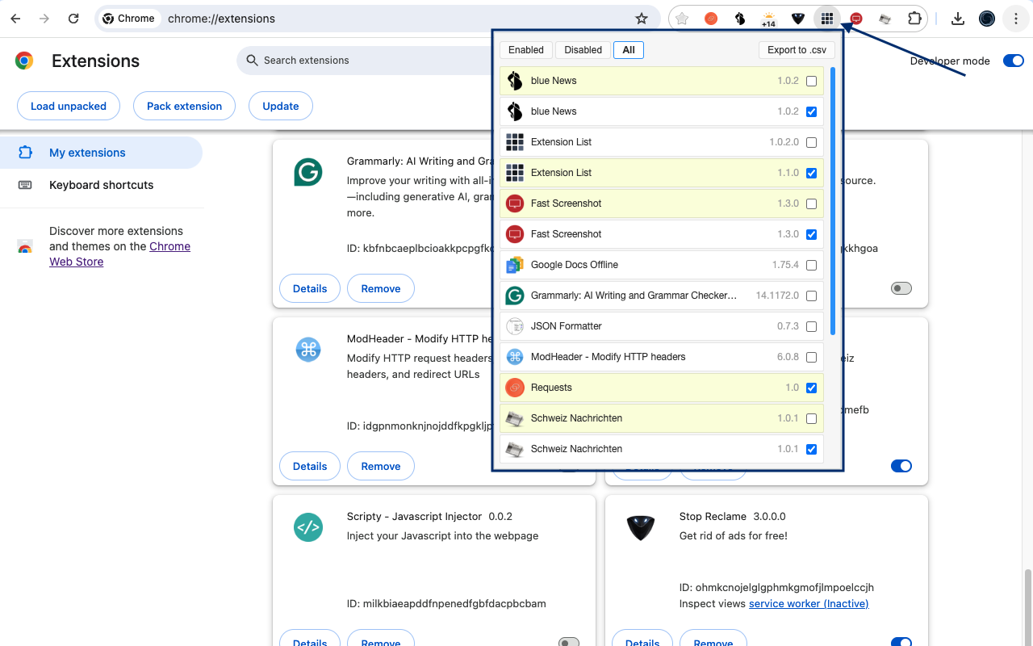Click the Extension List grid icon in toolbar

click(826, 19)
